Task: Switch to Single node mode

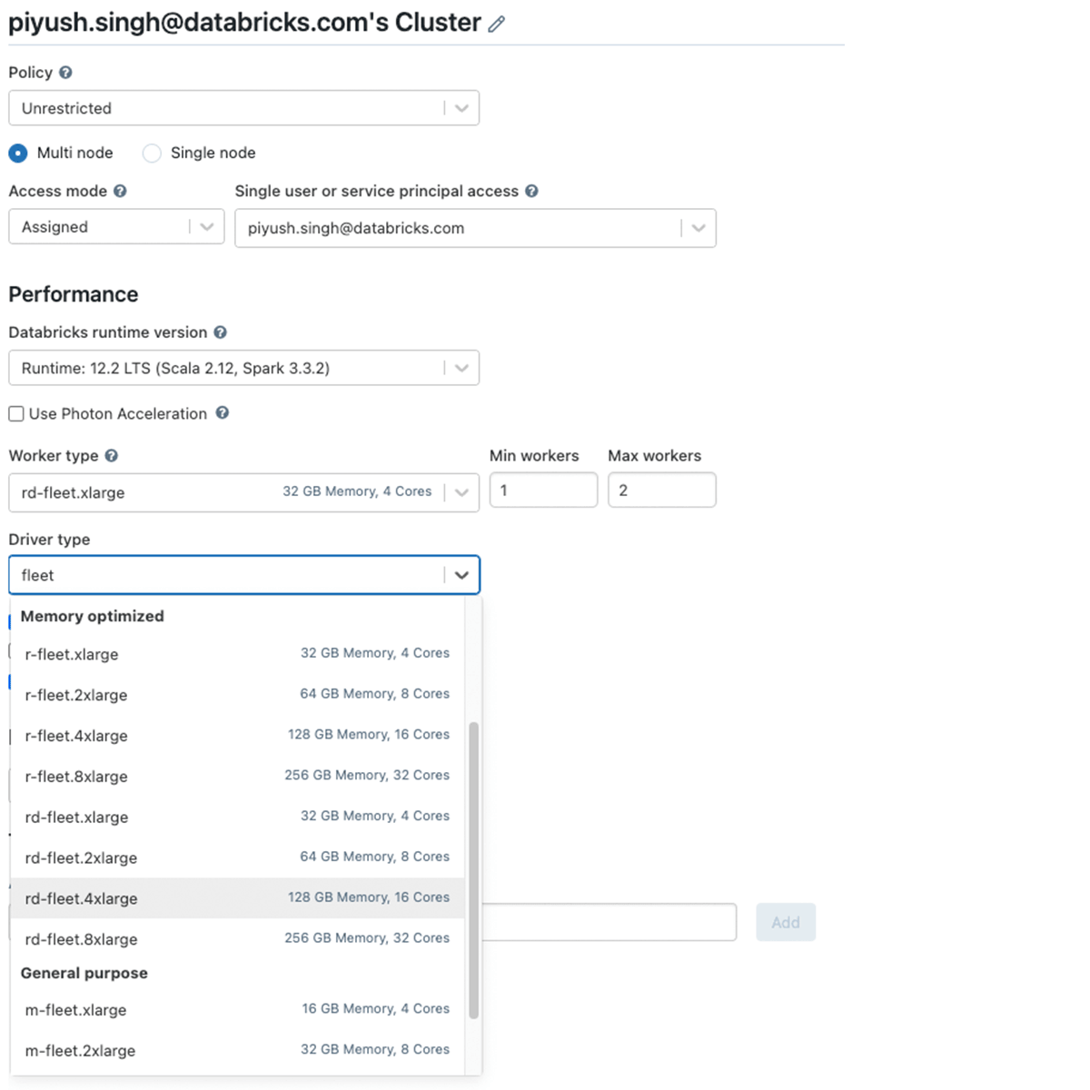Action: pos(152,154)
